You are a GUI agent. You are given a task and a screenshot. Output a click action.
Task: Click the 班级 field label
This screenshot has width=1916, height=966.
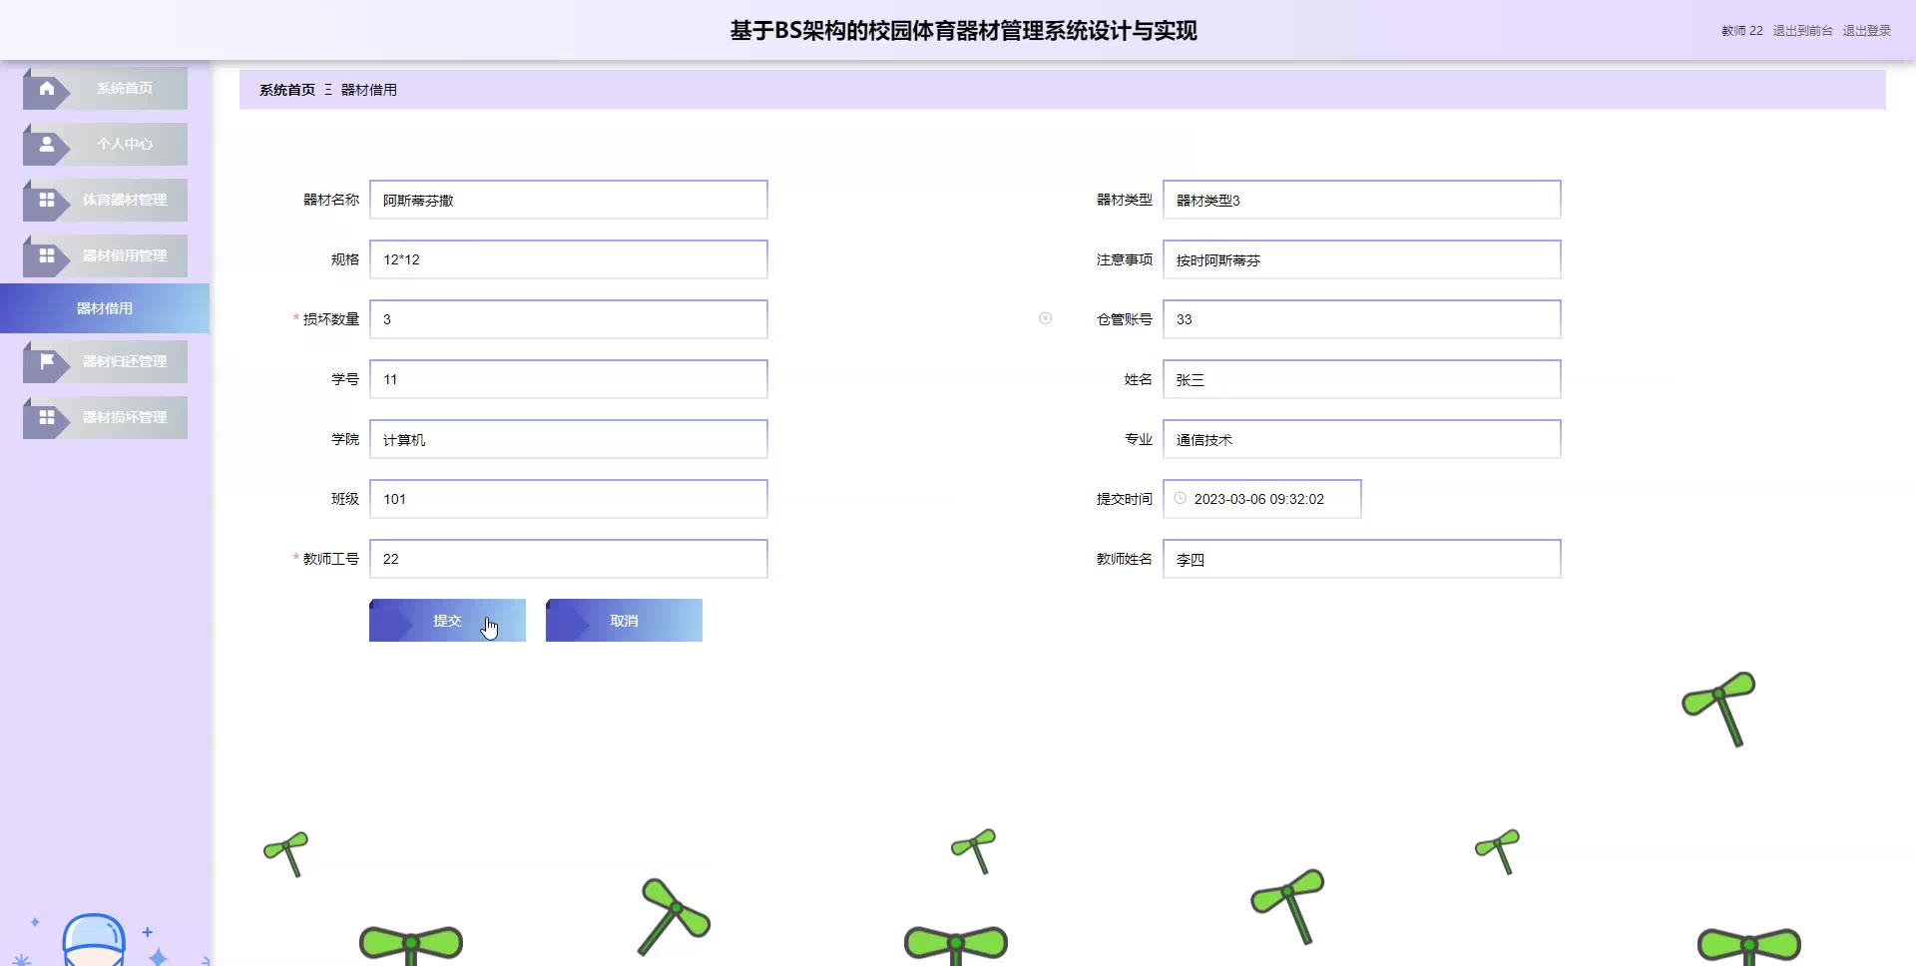345,499
